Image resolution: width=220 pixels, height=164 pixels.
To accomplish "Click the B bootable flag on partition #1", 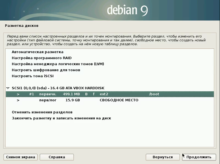I will point(87,94).
